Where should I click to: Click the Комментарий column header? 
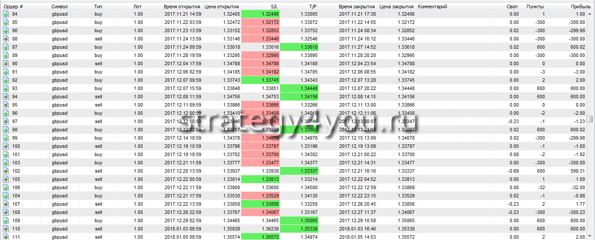432,7
